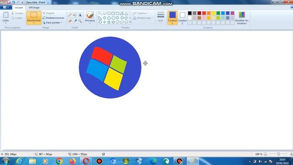Click Rogner crop button
The image size is (293, 165).
49,13
